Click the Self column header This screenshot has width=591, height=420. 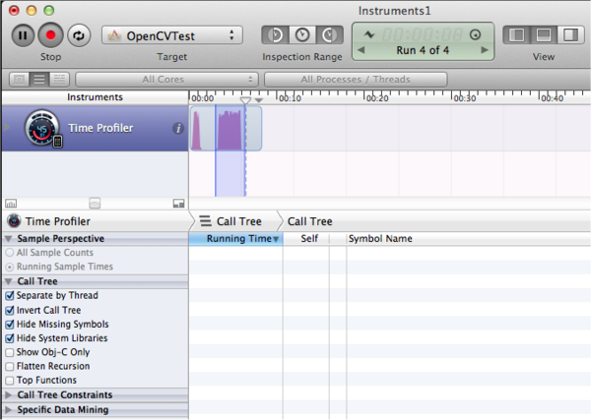coord(309,239)
